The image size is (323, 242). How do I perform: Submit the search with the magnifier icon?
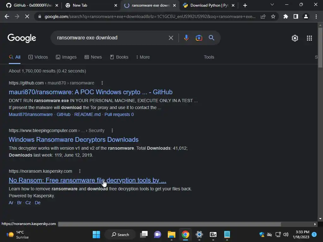click(x=212, y=38)
